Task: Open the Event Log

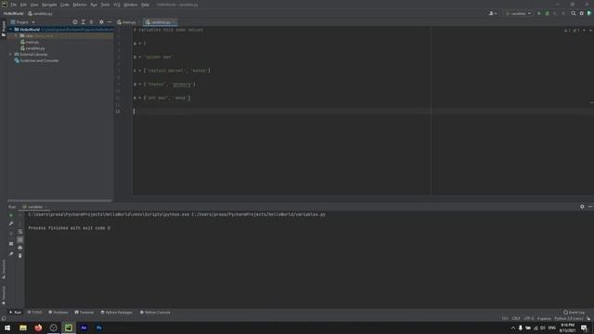Action: tap(574, 313)
